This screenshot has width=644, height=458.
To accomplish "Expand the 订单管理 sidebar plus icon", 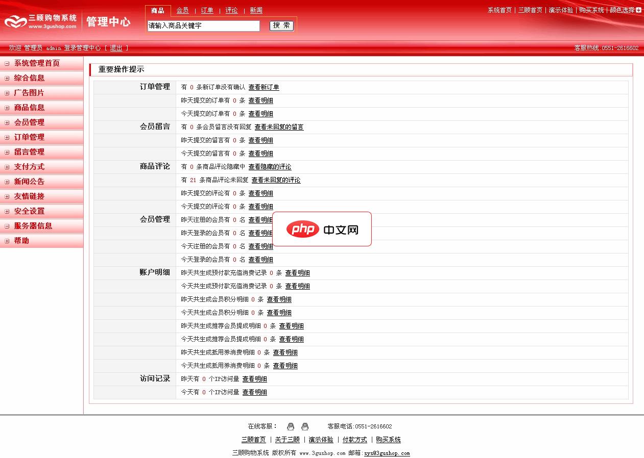I will [7, 137].
